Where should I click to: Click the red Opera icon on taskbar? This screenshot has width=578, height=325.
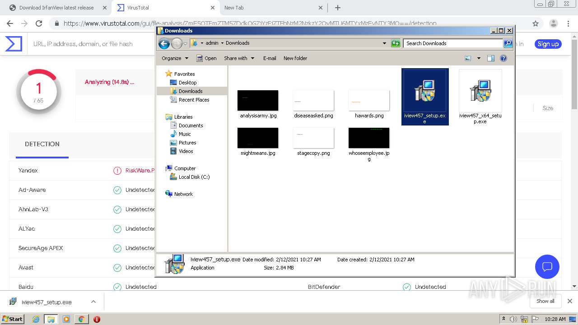tap(97, 319)
